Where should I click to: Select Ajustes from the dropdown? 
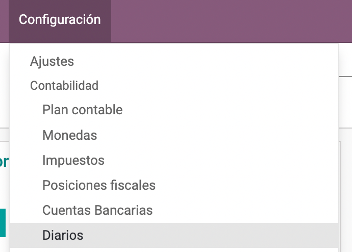[52, 61]
